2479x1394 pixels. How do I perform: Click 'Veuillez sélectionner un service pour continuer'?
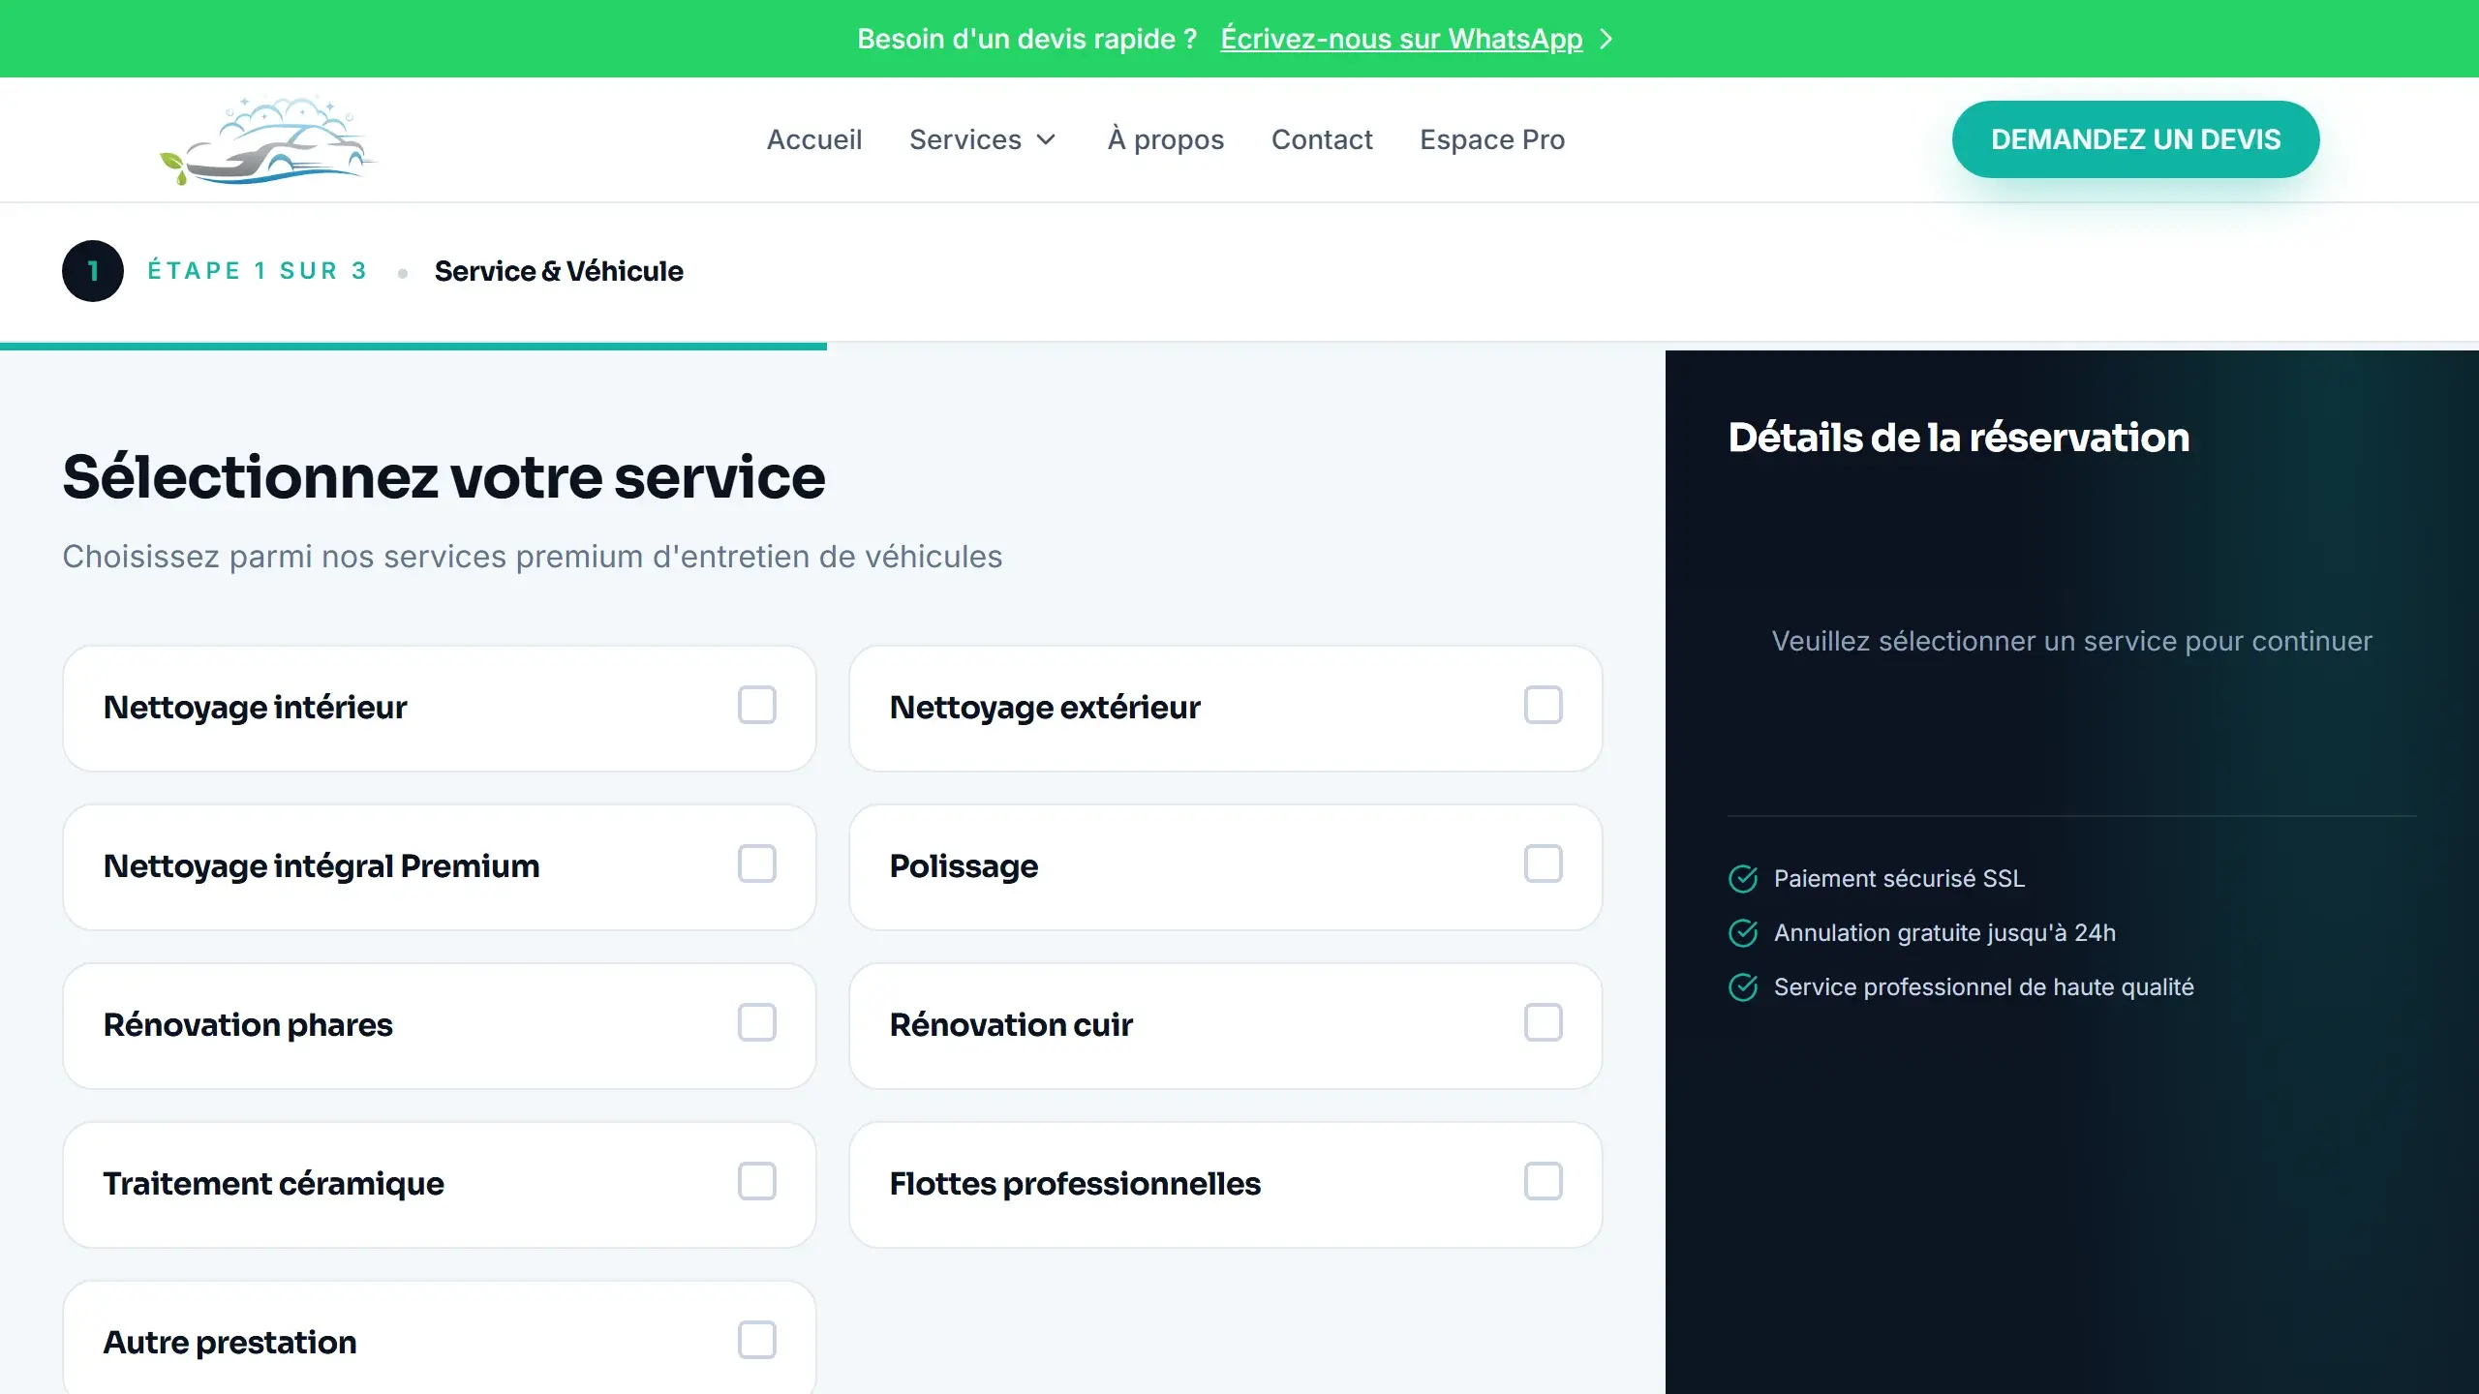pyautogui.click(x=2072, y=641)
